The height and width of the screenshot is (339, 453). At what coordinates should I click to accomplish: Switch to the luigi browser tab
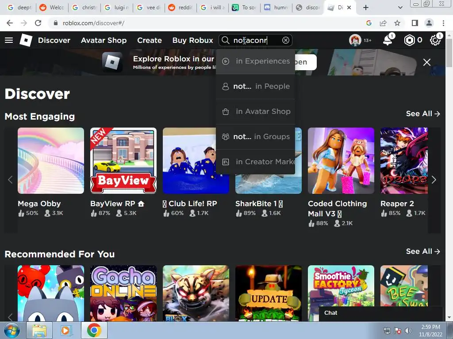point(116,8)
